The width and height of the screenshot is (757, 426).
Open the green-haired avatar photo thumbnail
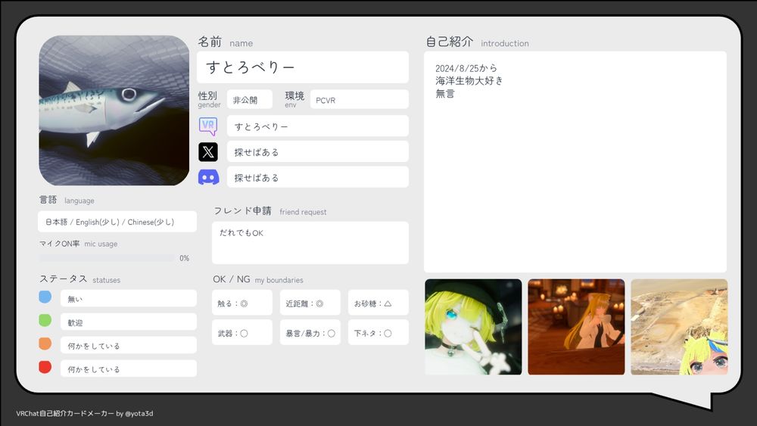(473, 327)
